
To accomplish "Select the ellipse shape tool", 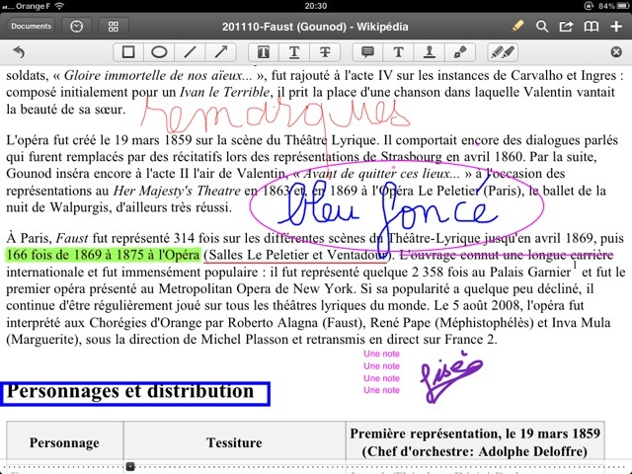I will coord(158,51).
